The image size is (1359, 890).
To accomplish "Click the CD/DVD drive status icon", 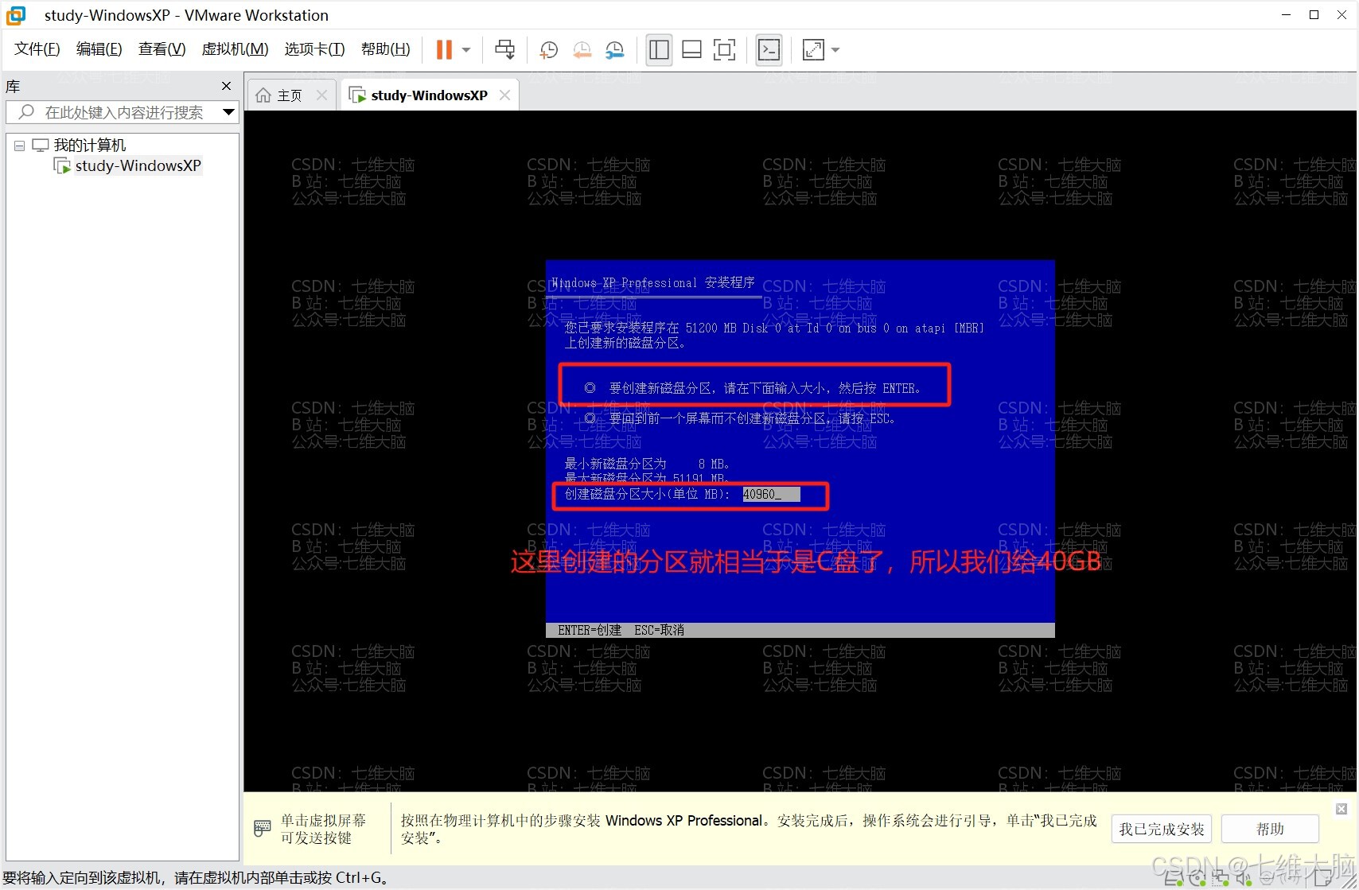I will [x=1197, y=879].
